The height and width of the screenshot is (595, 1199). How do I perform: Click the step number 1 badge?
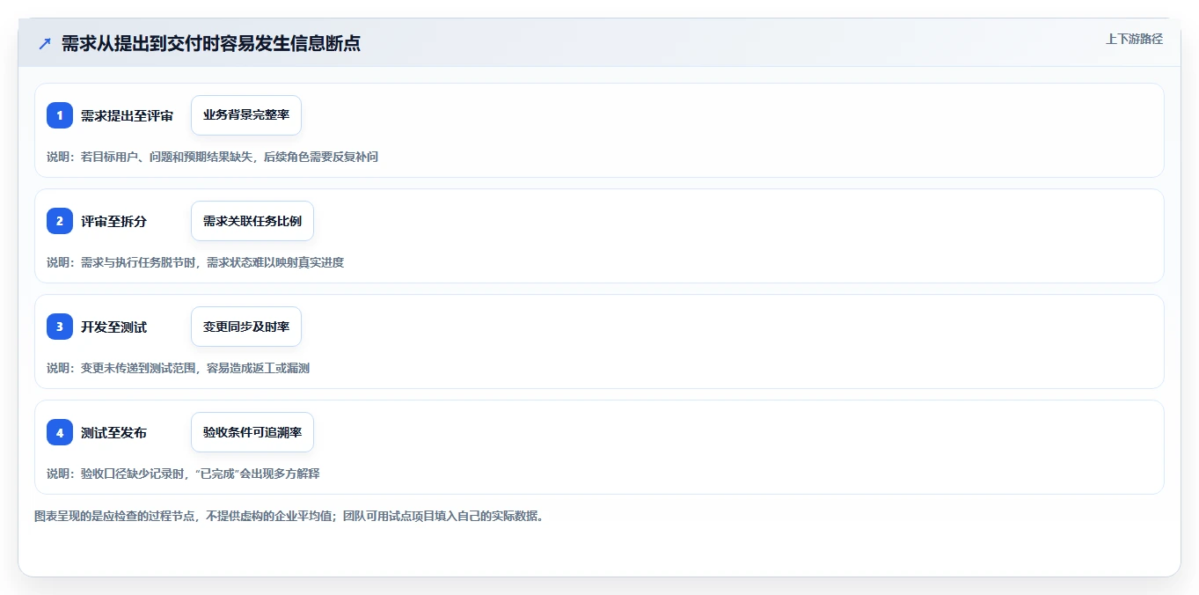60,115
